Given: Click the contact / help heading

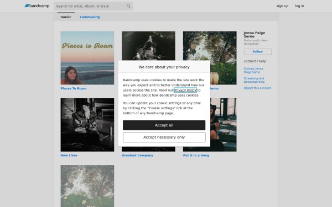Looking at the screenshot, I should 255,61.
